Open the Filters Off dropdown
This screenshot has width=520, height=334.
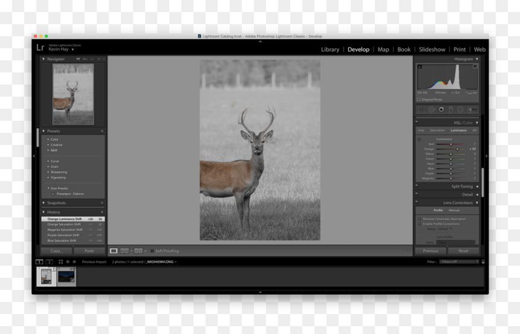point(459,262)
